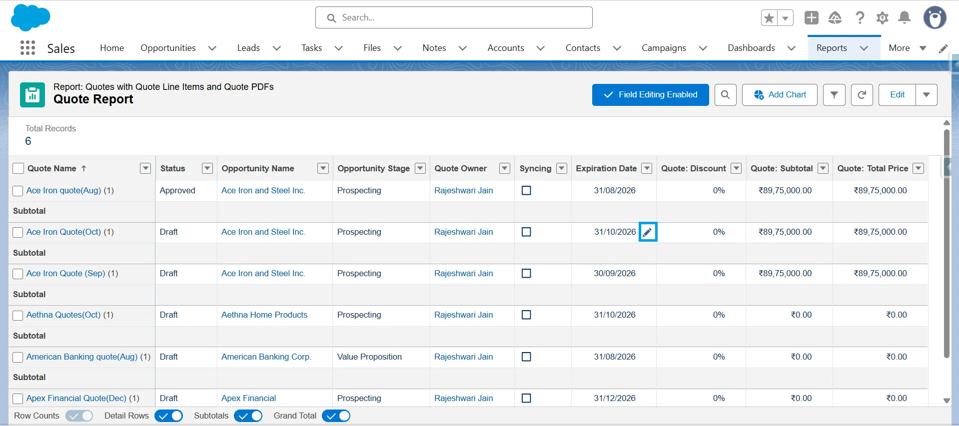Toggle Syncing checkbox for Ace Iron Quote (Sep)
The width and height of the screenshot is (959, 426).
[x=526, y=274]
